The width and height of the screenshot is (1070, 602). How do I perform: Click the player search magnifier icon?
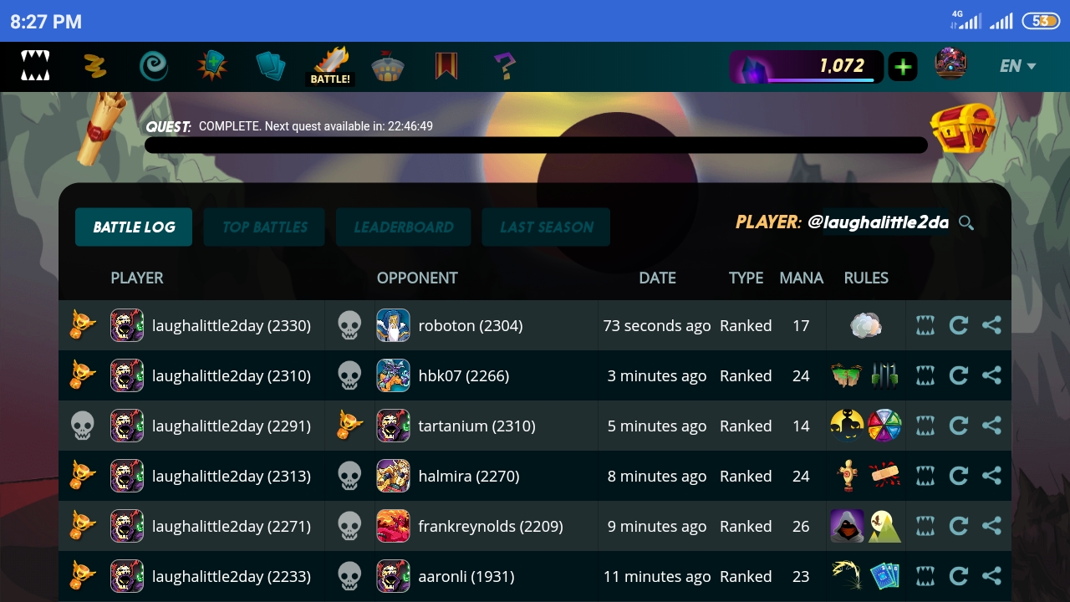[966, 222]
